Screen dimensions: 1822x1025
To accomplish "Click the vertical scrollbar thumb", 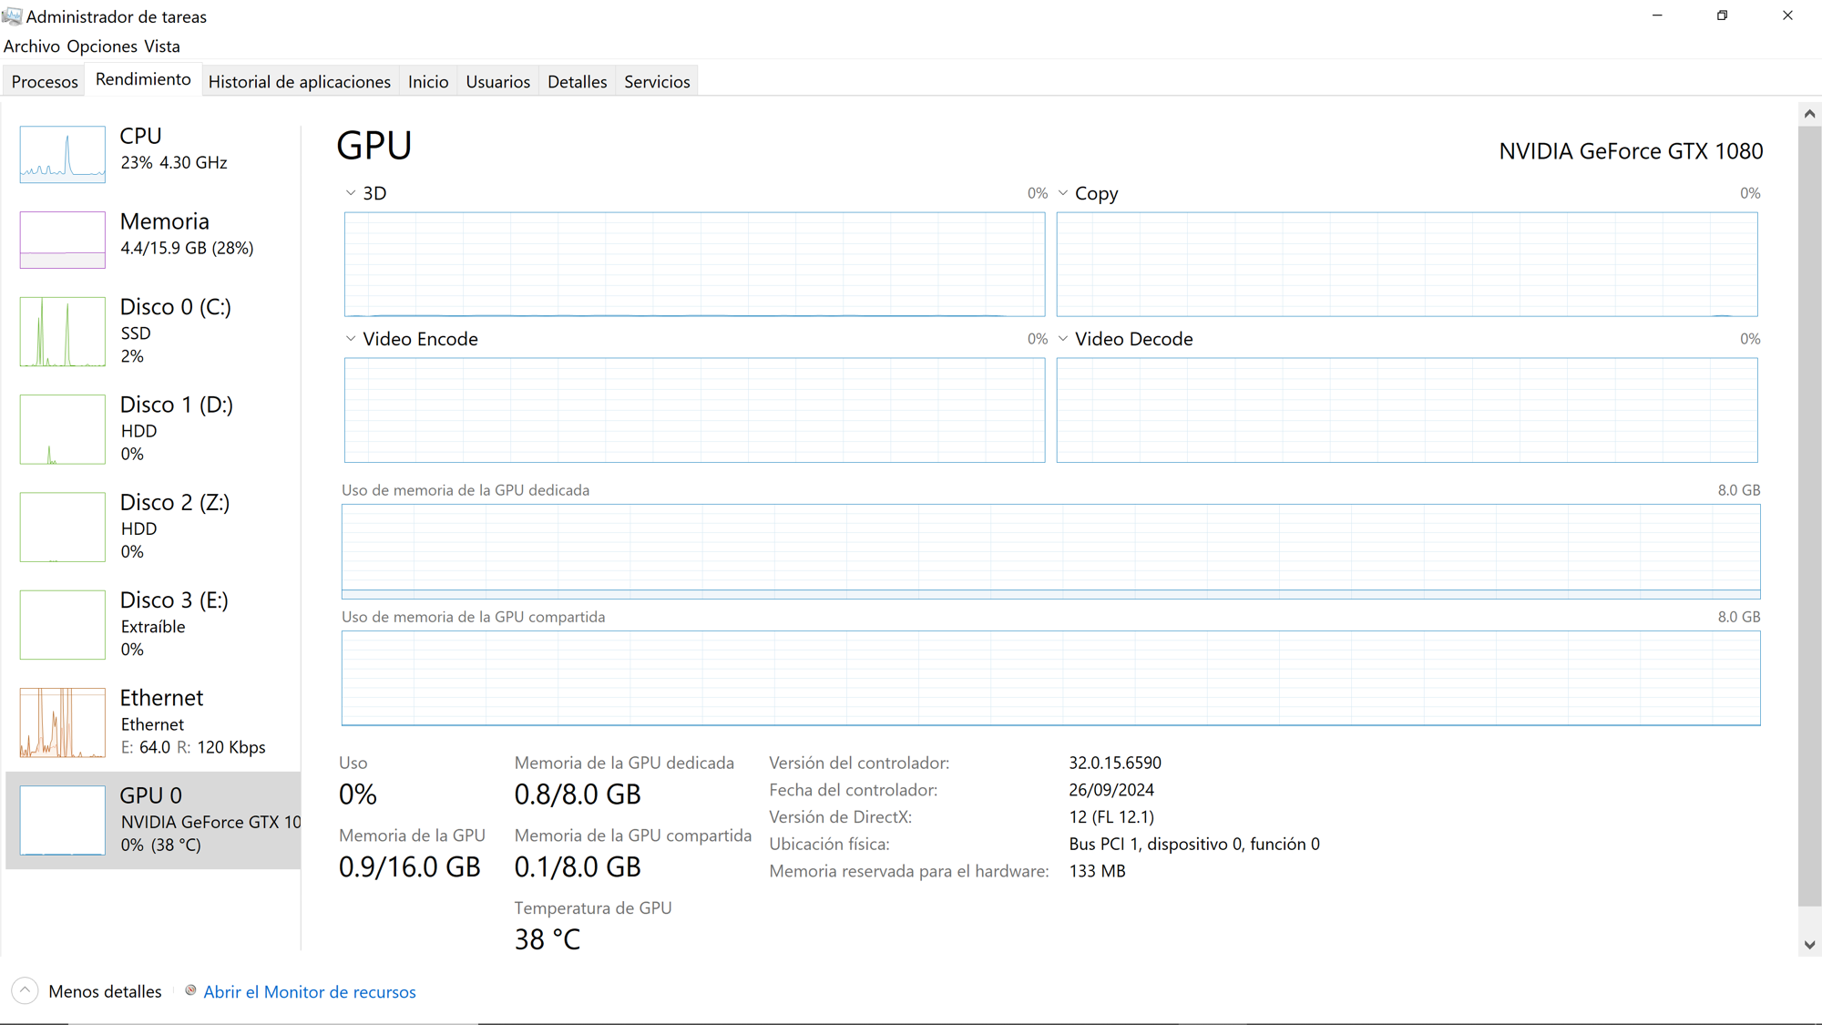I will click(x=1809, y=517).
